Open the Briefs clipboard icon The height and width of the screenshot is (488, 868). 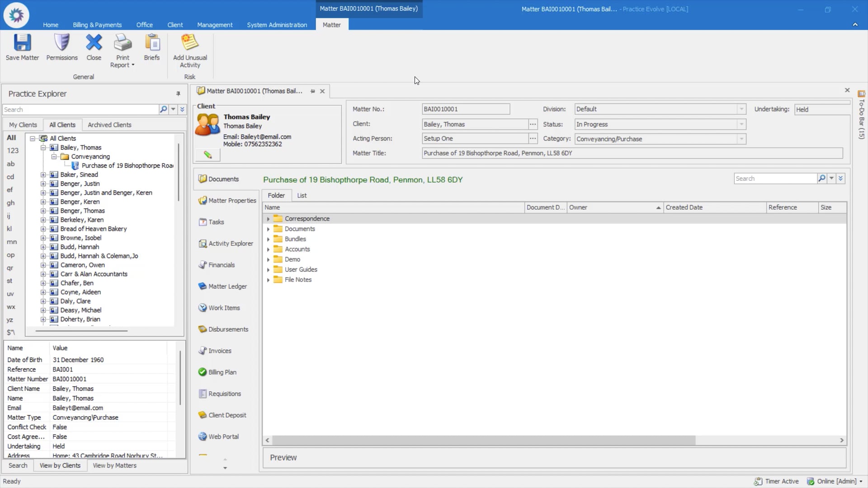pos(152,43)
